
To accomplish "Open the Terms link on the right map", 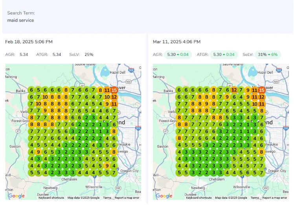I will point(255,198).
